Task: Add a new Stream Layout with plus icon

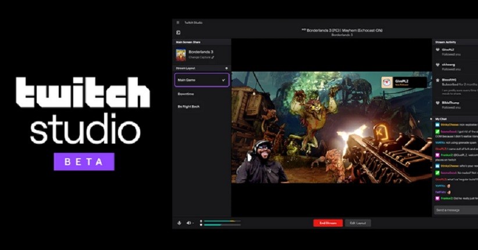Action: pyautogui.click(x=226, y=69)
